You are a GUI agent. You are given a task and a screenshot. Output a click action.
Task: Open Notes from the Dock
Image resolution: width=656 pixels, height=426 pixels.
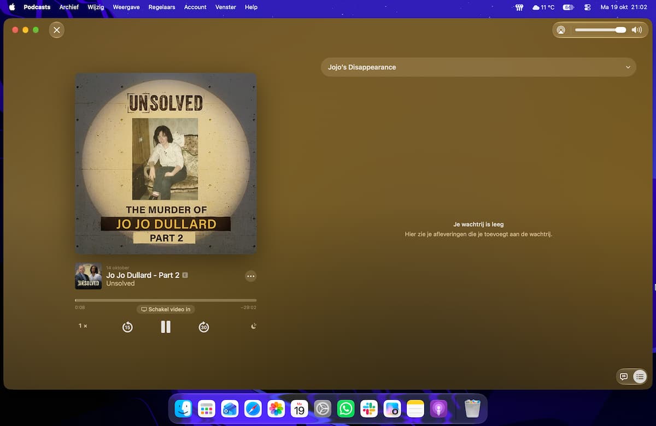(415, 409)
